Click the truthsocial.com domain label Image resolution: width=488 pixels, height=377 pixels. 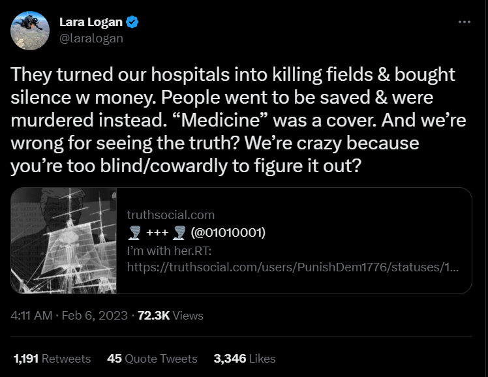[171, 215]
